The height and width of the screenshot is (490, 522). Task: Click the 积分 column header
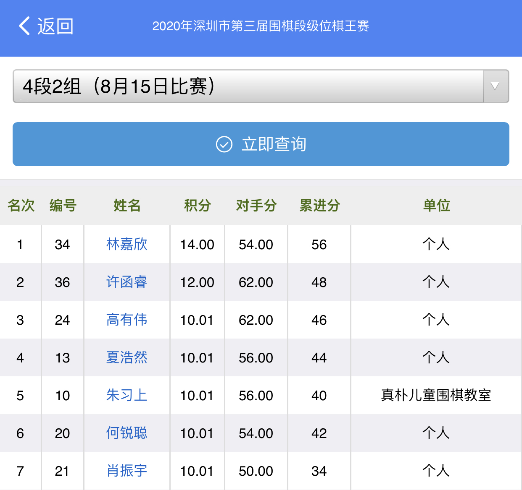(x=197, y=206)
